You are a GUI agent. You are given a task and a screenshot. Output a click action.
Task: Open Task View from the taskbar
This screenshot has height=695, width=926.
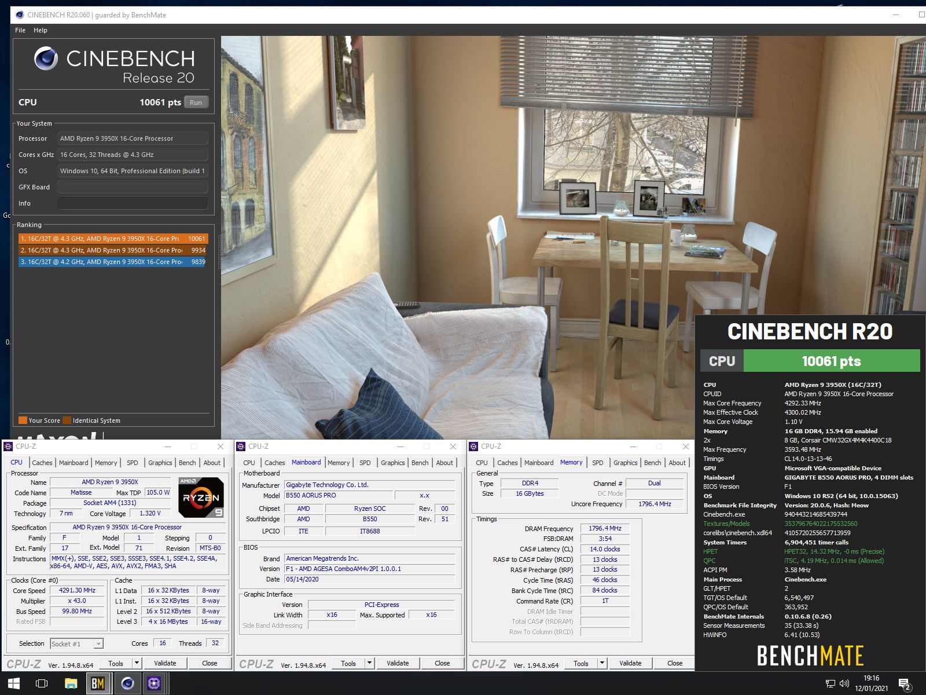pos(42,683)
